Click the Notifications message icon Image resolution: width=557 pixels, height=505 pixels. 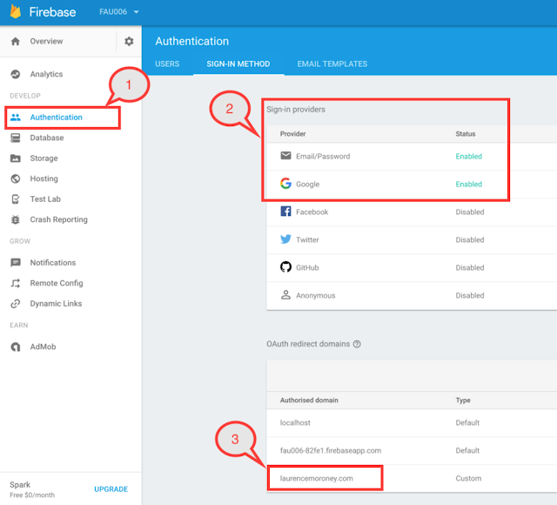[x=16, y=263]
